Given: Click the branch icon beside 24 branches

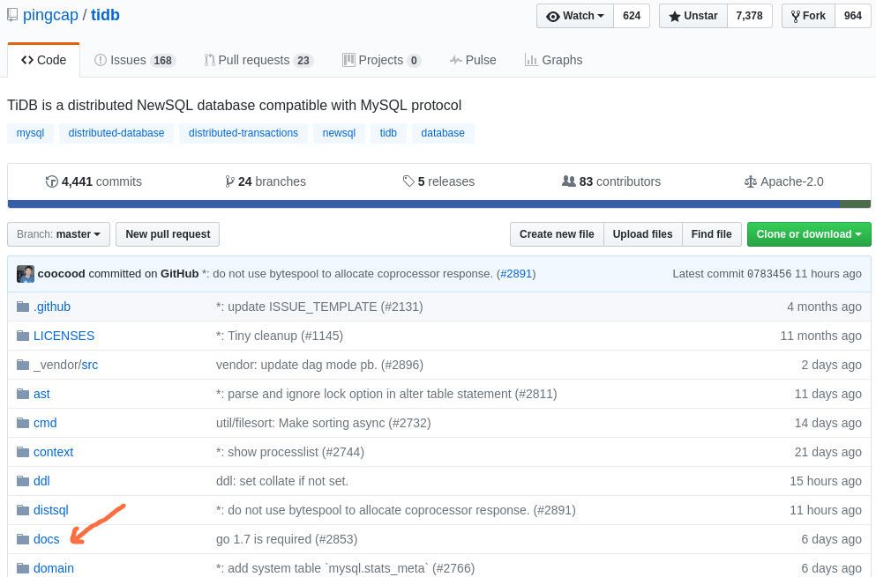Looking at the screenshot, I should (x=231, y=181).
